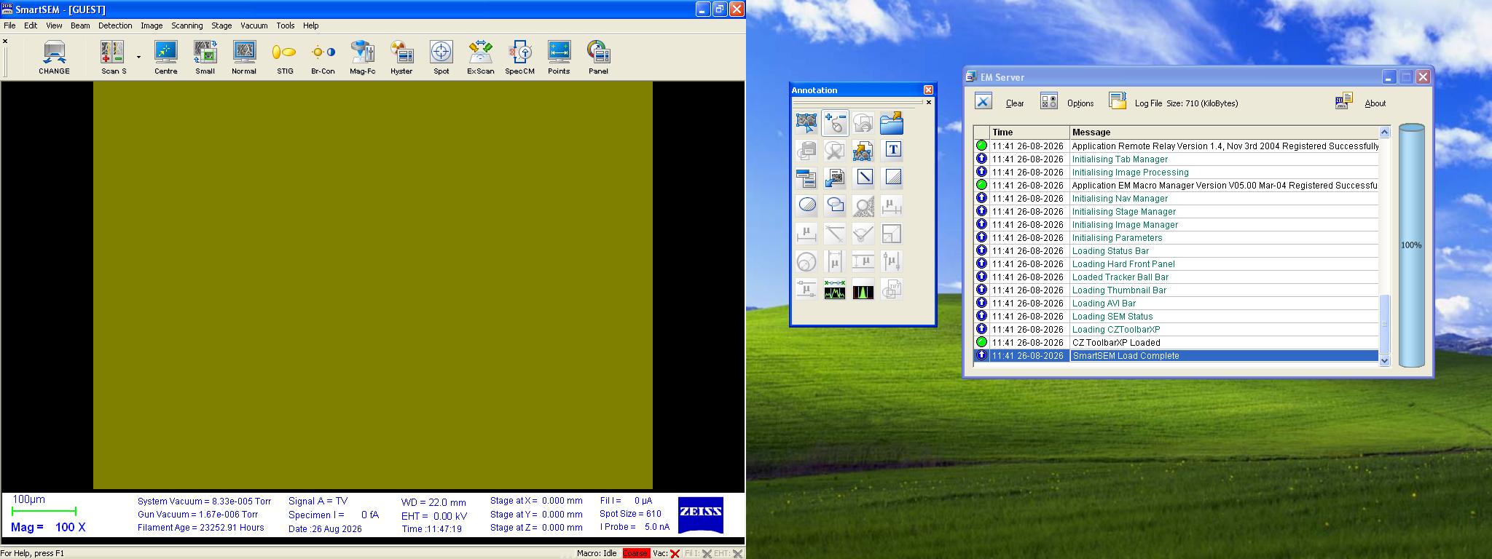Click the EM Server log scroll-down arrow

[1385, 360]
